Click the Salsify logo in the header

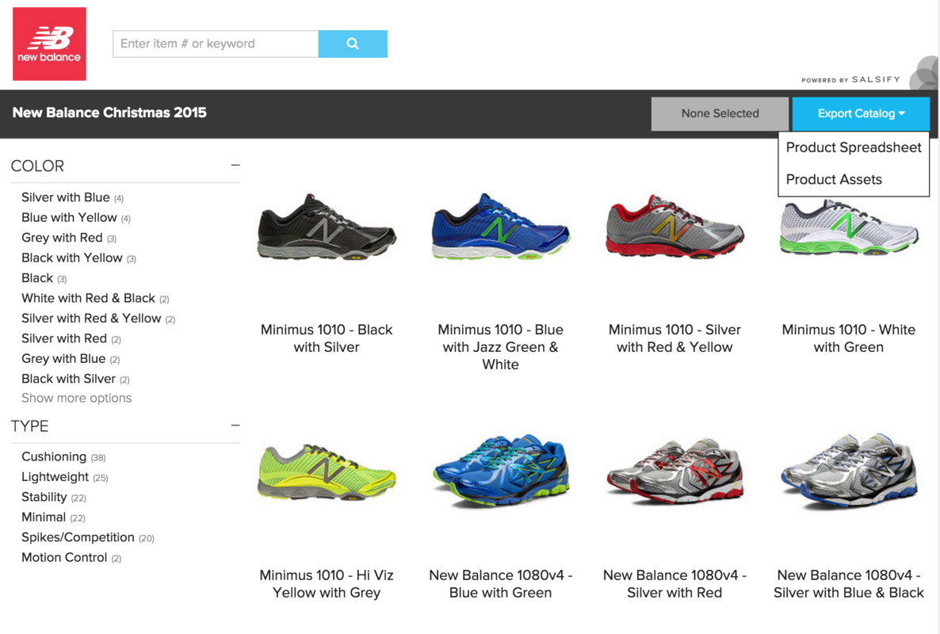click(x=850, y=79)
